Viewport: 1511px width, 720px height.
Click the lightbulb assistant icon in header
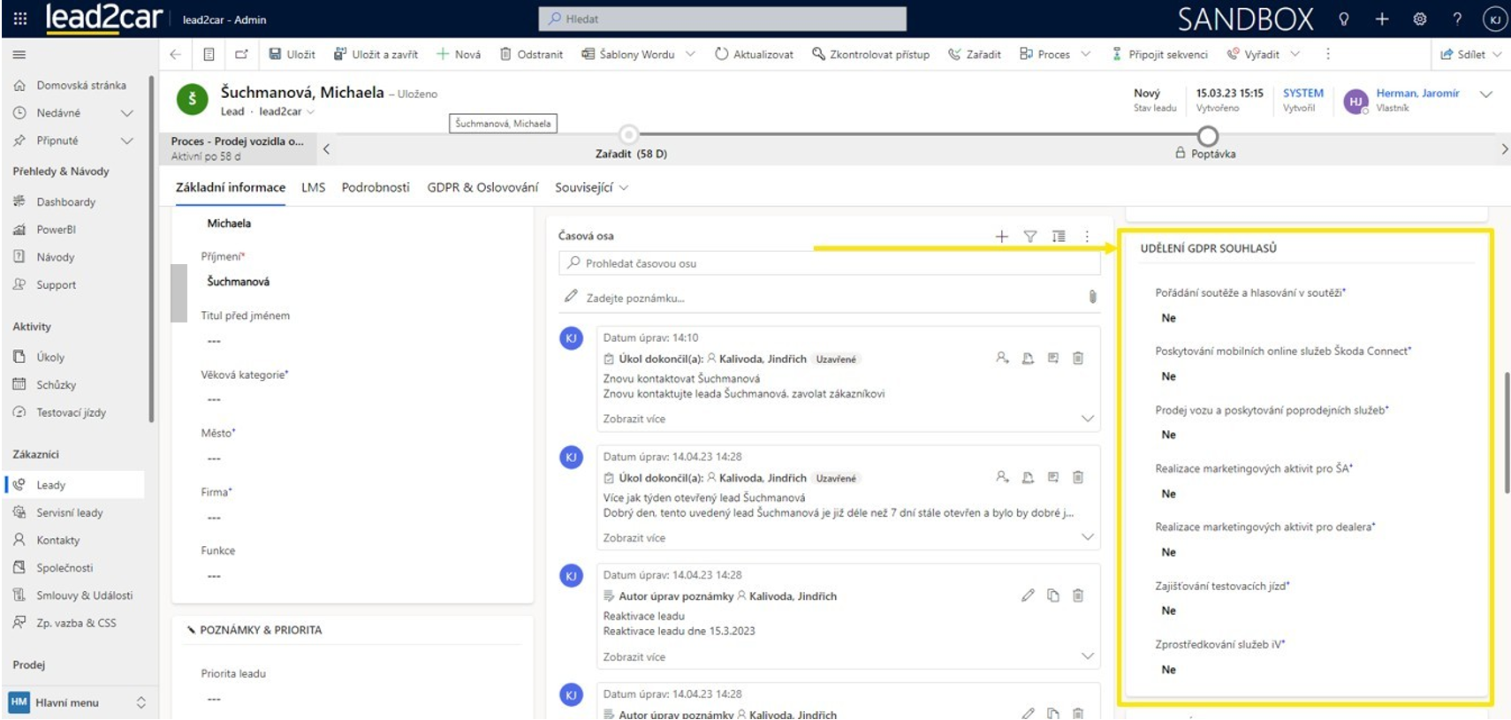[x=1343, y=19]
